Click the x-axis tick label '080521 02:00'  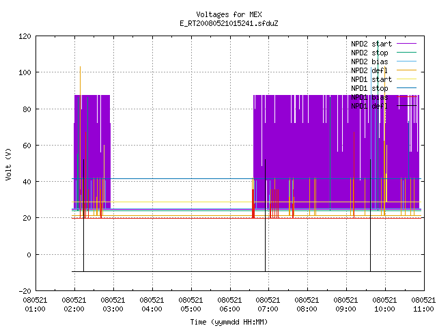point(74,305)
